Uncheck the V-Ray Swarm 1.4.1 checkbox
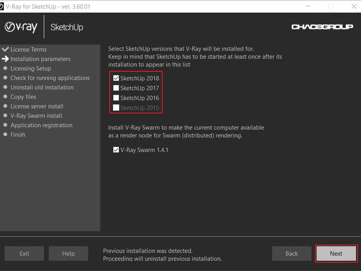Screen dimensions: 361x271 pos(116,150)
